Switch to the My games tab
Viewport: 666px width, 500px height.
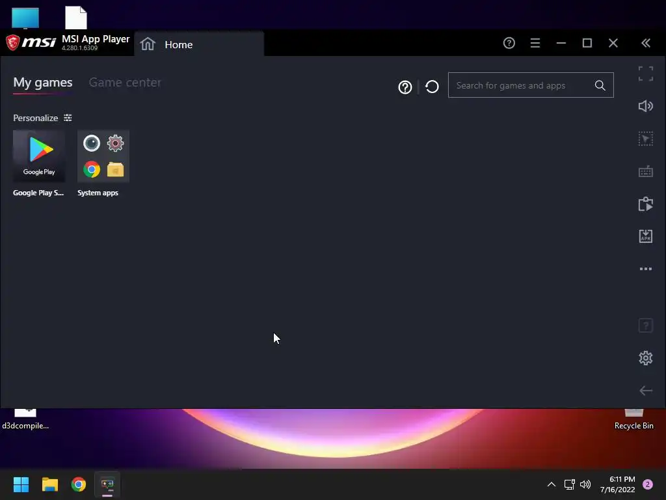pos(43,83)
